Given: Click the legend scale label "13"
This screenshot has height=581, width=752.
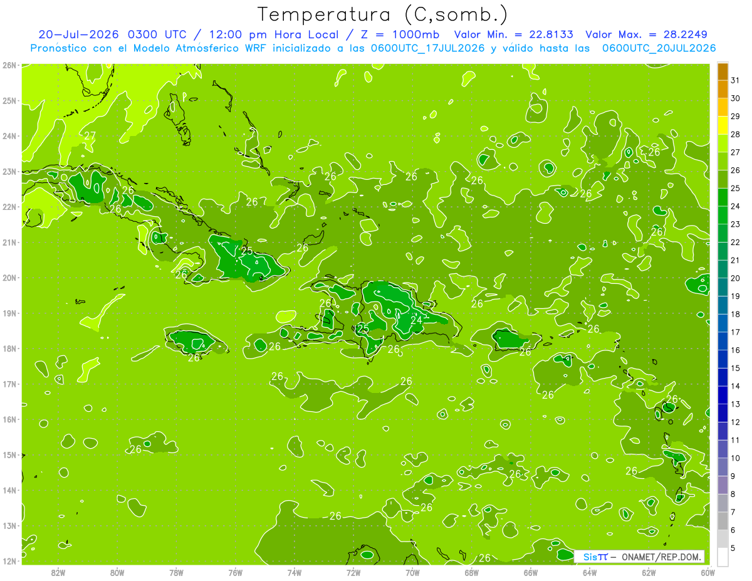Looking at the screenshot, I should [x=736, y=404].
